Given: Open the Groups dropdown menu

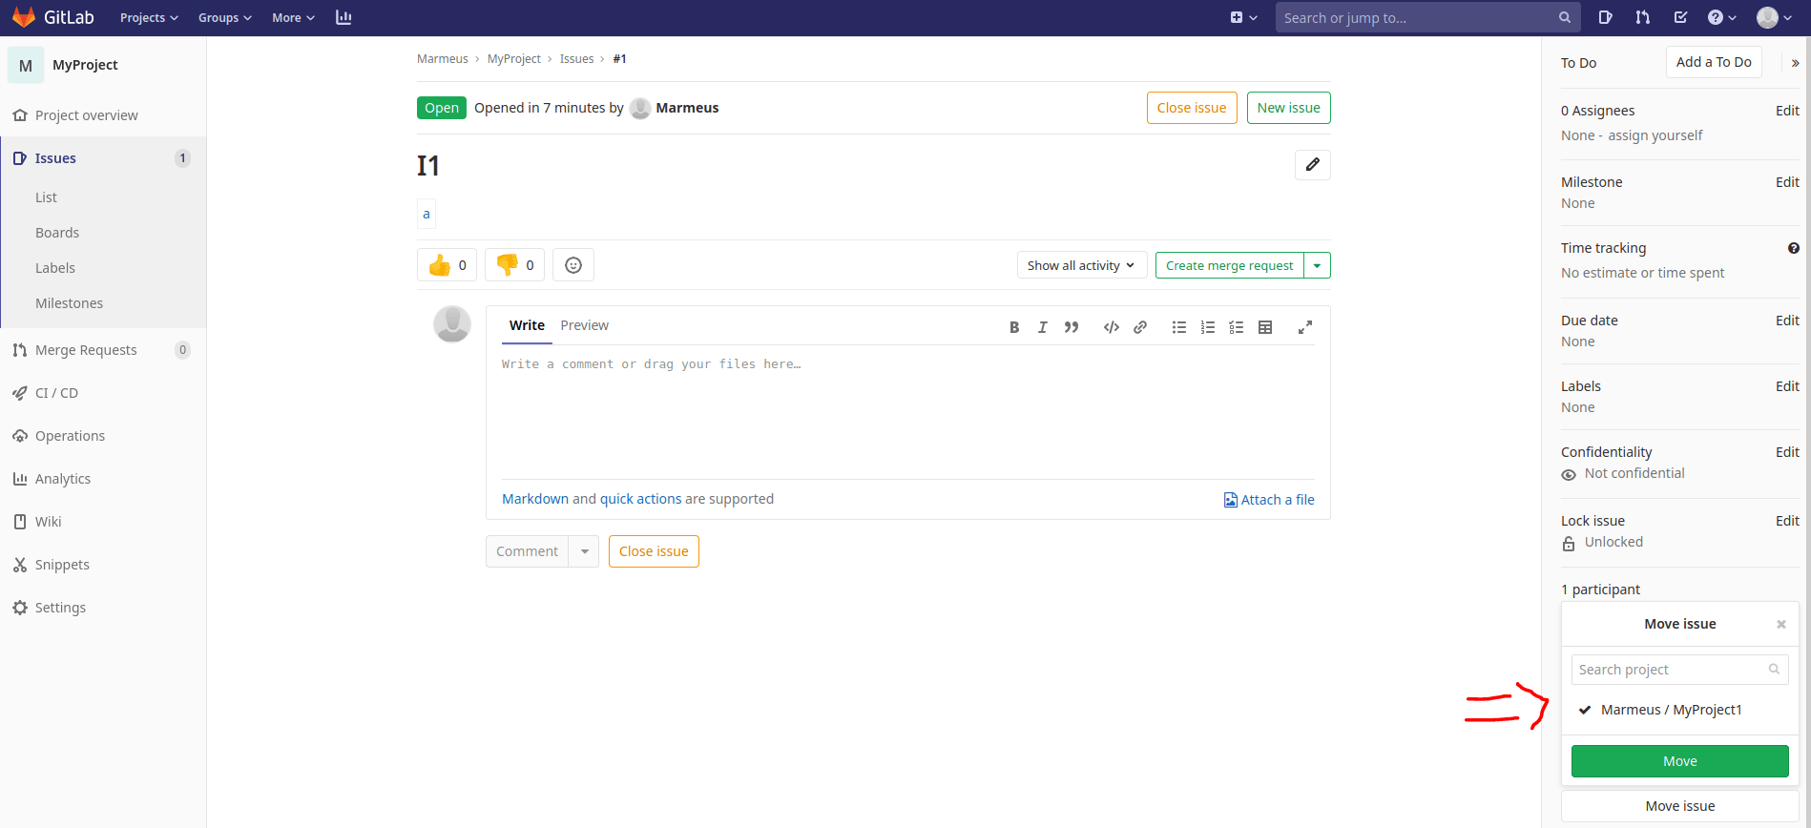Looking at the screenshot, I should (225, 17).
